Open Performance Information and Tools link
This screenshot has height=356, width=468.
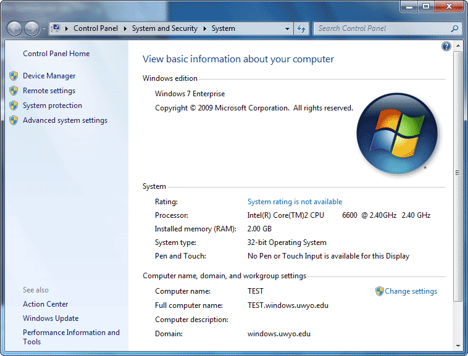[x=71, y=337]
